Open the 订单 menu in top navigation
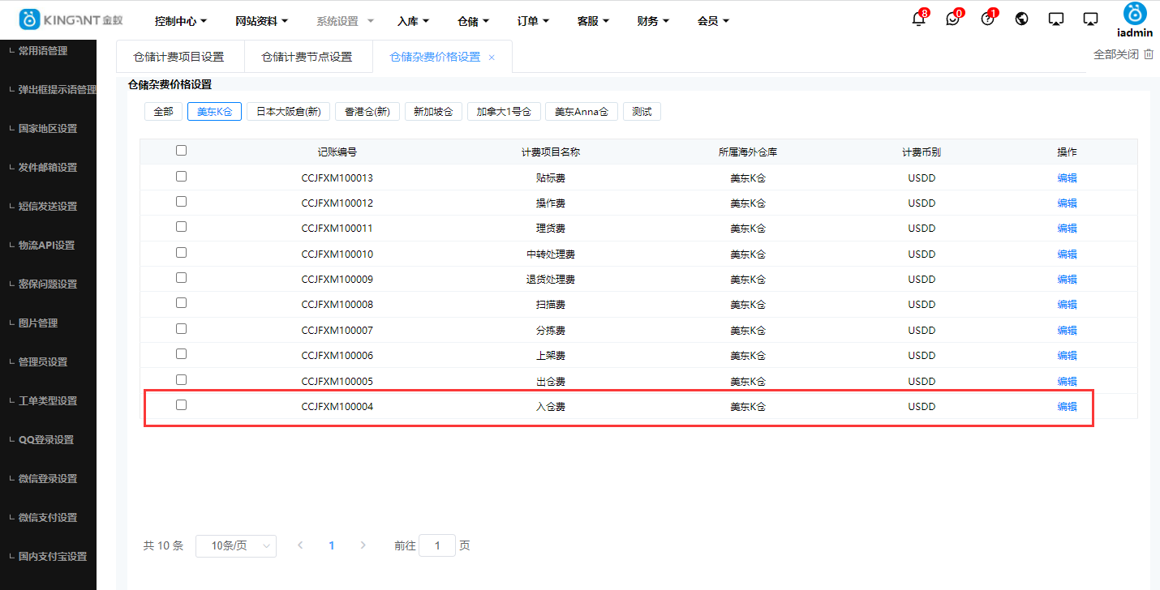This screenshot has width=1160, height=590. [x=532, y=20]
